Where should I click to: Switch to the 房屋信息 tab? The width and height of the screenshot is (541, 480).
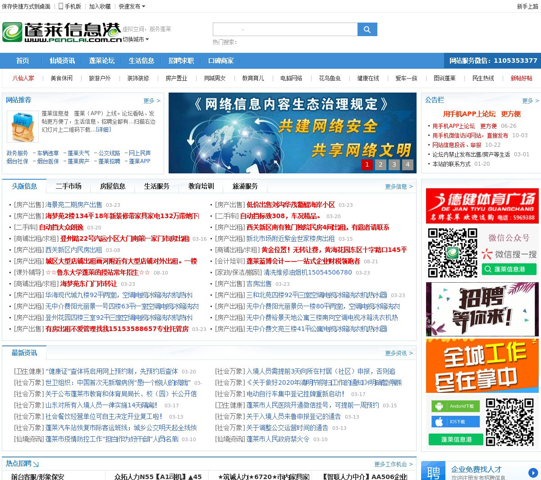113,186
